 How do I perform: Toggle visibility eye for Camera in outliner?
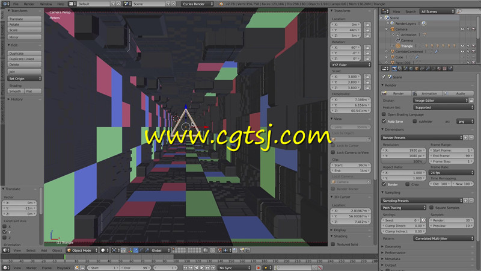tap(462, 29)
